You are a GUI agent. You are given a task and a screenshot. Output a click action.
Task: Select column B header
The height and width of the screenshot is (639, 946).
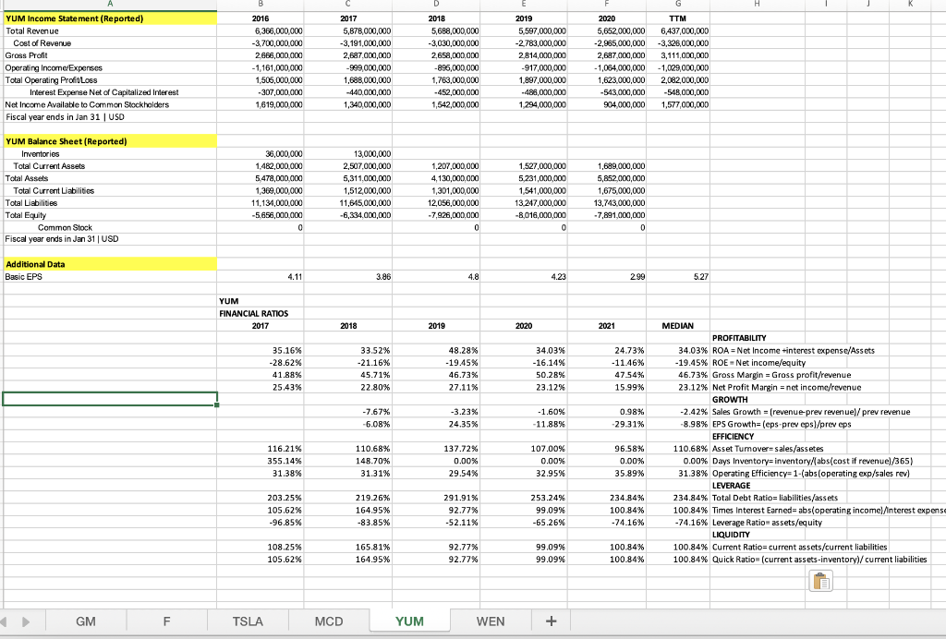pyautogui.click(x=261, y=5)
